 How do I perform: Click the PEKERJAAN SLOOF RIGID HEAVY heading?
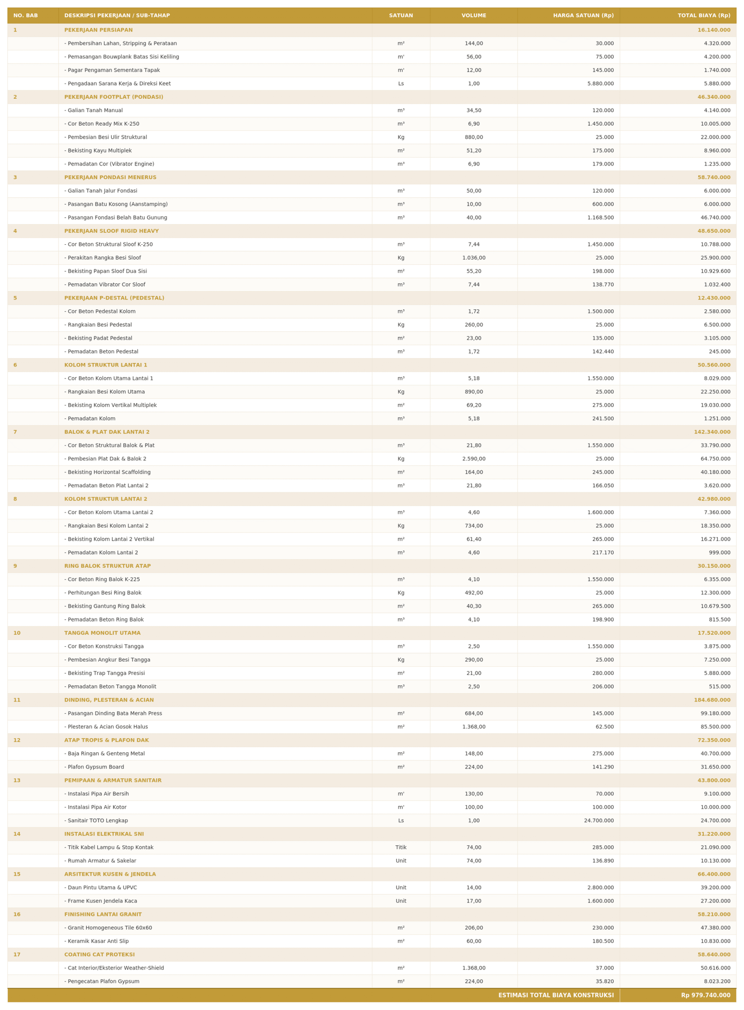point(111,231)
